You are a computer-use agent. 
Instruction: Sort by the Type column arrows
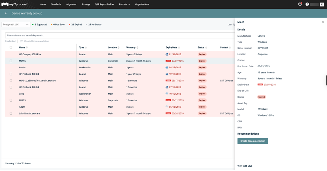pyautogui.click(x=86, y=47)
